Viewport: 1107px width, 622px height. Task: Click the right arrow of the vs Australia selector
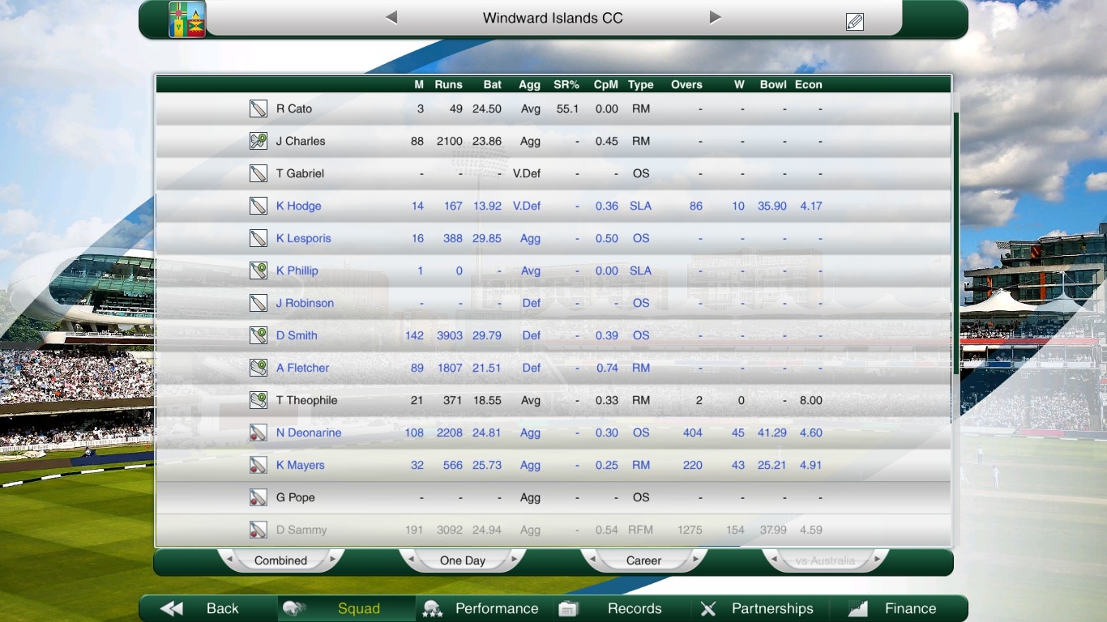click(877, 560)
